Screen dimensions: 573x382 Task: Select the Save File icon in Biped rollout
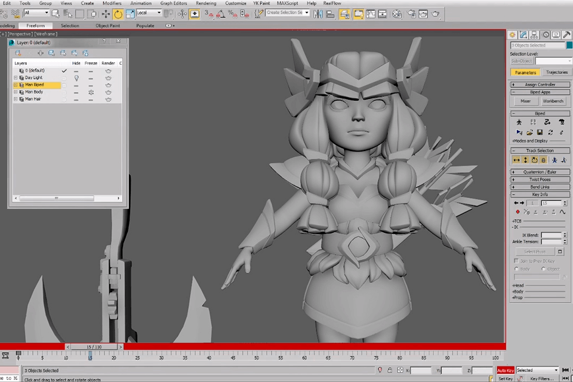point(540,133)
